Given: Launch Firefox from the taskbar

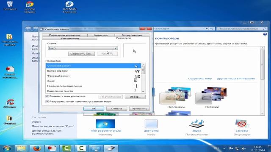Looking at the screenshot, I should coord(37,148).
